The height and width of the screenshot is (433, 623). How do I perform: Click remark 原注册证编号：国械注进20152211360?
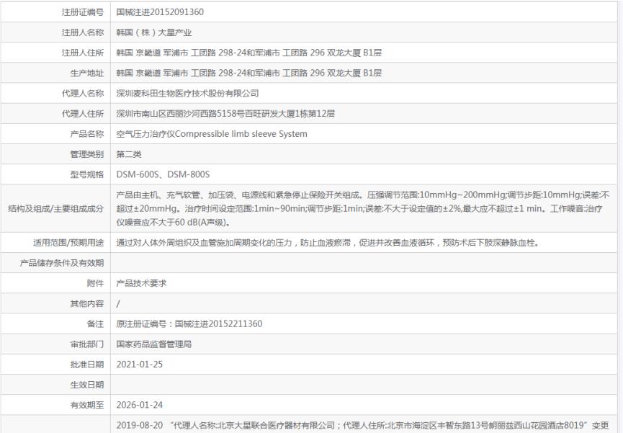[189, 323]
